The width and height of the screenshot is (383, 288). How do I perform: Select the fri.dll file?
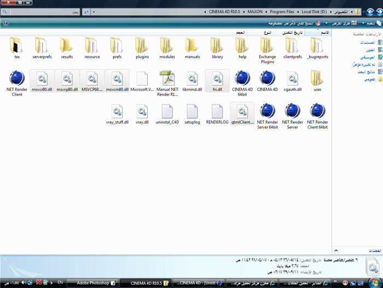217,80
